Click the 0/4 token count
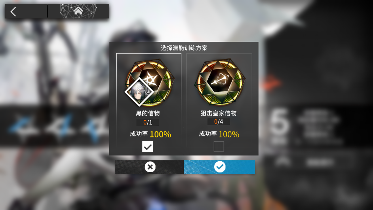373x210 pixels. [x=218, y=122]
